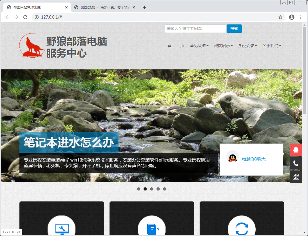Image resolution: width=308 pixels, height=236 pixels.
Task: Show the QR code sidebar icon
Action: tap(296, 177)
